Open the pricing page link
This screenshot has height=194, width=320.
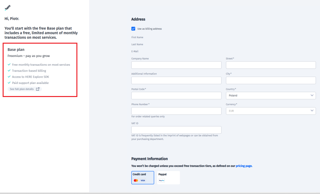244,166
